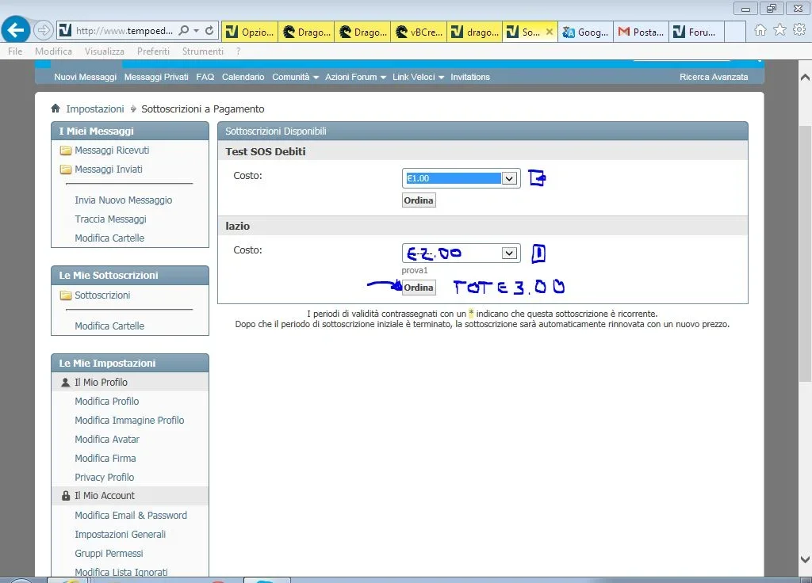812x583 pixels.
Task: Click the scrollbar down arrow
Action: (x=805, y=559)
